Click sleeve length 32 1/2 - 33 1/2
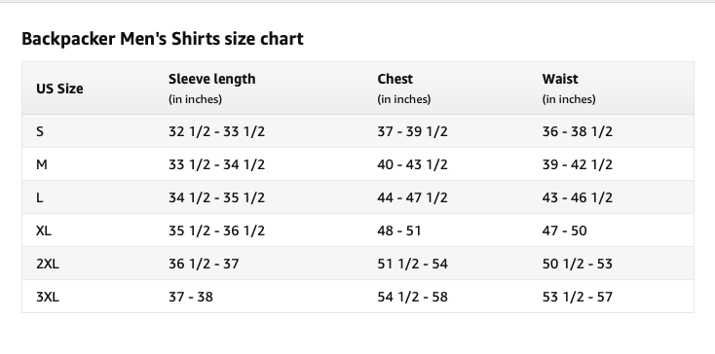 click(x=216, y=131)
